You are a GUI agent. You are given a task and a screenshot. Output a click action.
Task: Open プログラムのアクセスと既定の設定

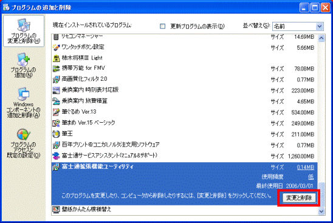23,143
